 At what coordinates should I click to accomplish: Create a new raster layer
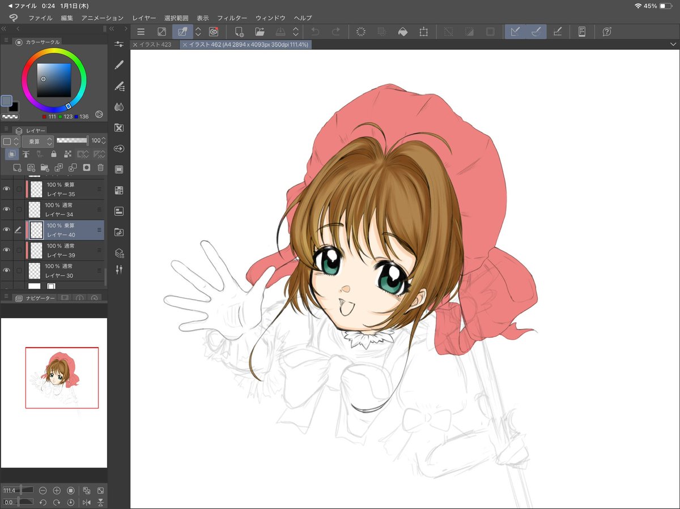tap(17, 168)
